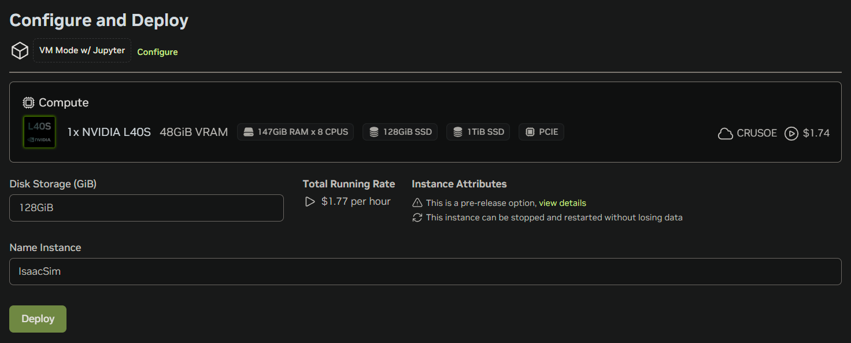Click the cloud icon beside CRUSOE
The width and height of the screenshot is (851, 343).
[726, 133]
